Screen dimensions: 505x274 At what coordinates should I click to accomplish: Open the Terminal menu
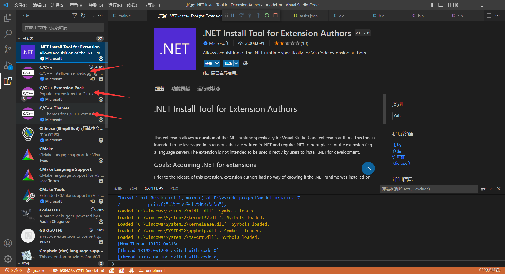coord(134,5)
